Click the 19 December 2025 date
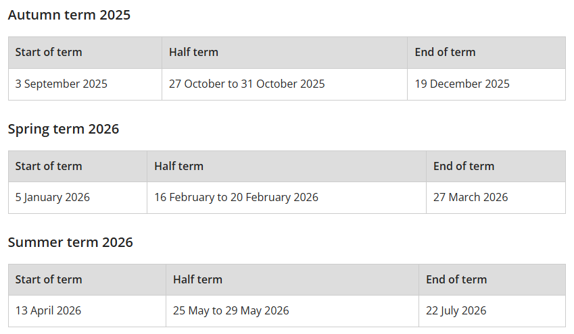 [462, 84]
